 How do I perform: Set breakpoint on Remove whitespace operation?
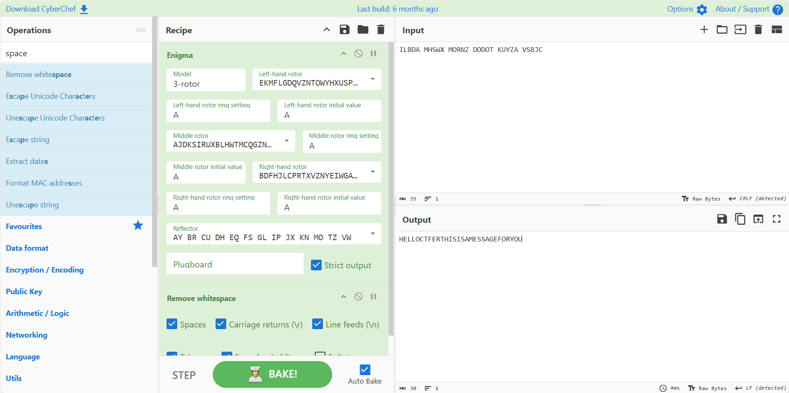click(x=374, y=297)
